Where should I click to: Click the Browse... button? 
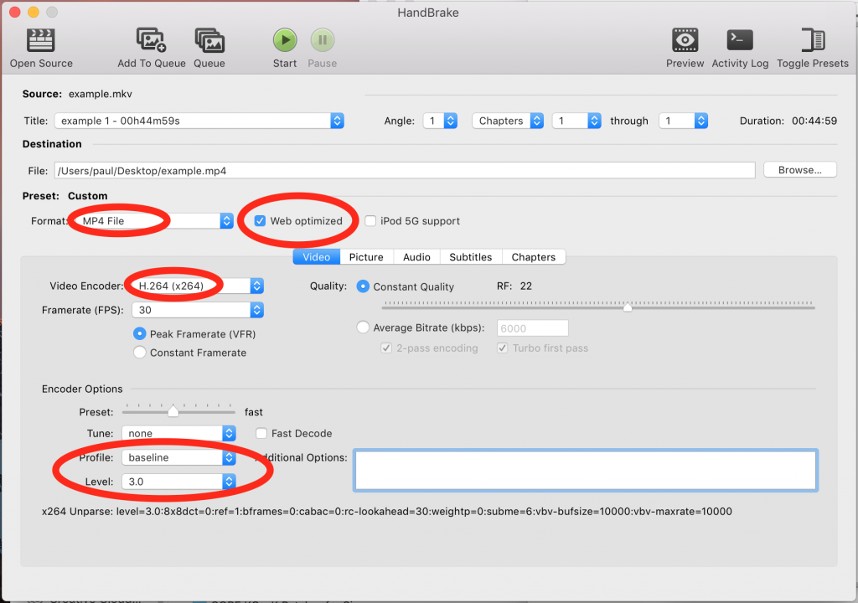click(800, 170)
